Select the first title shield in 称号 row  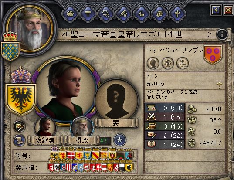[x=54, y=155]
